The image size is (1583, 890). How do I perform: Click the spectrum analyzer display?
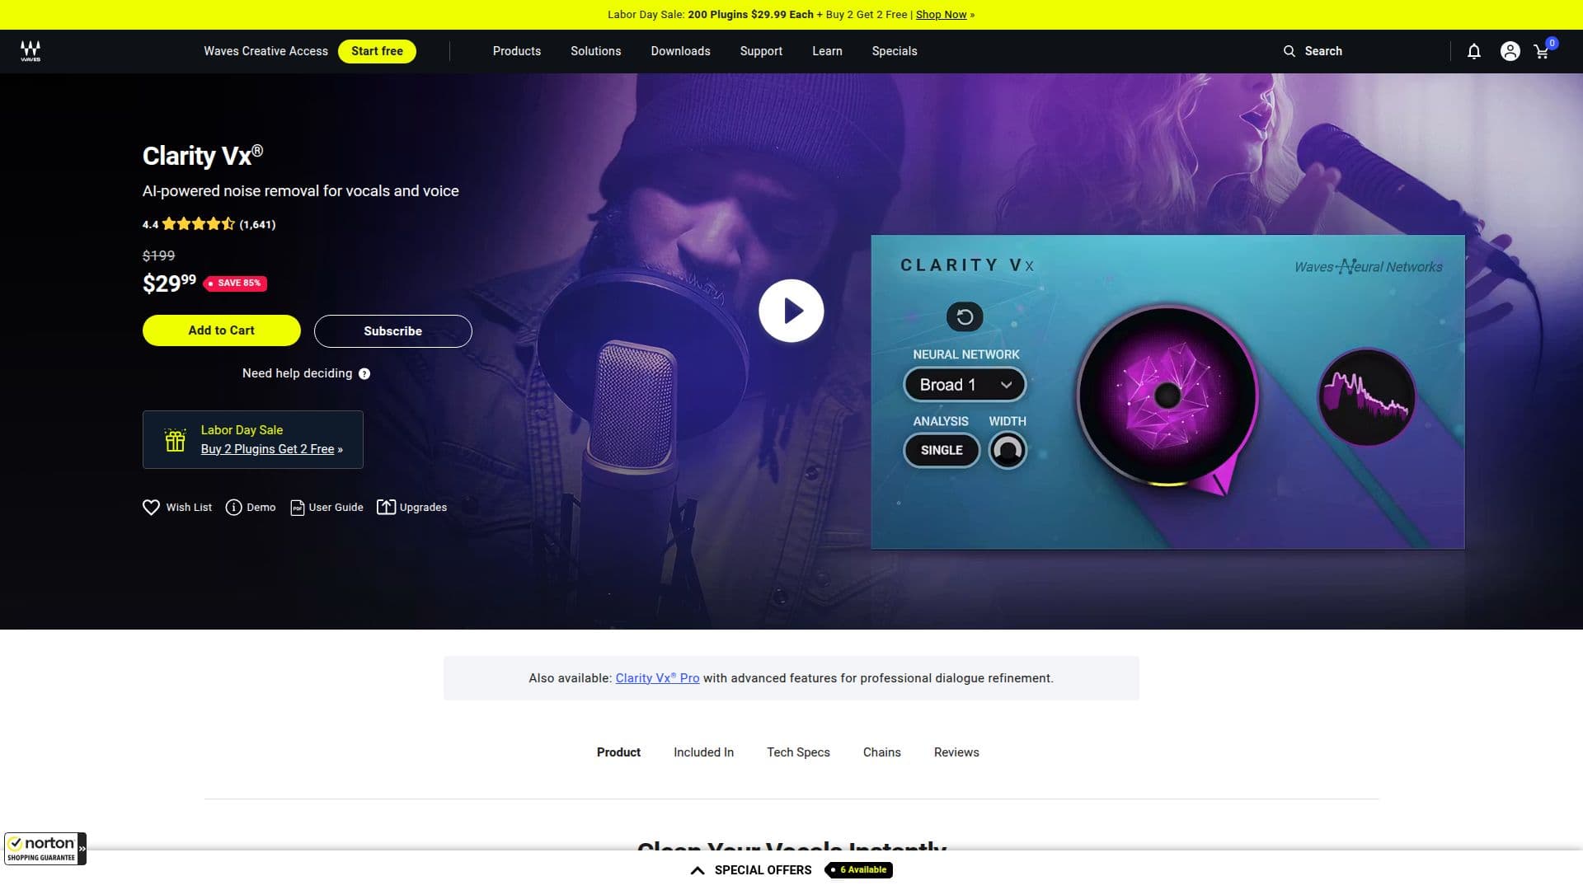(x=1366, y=397)
